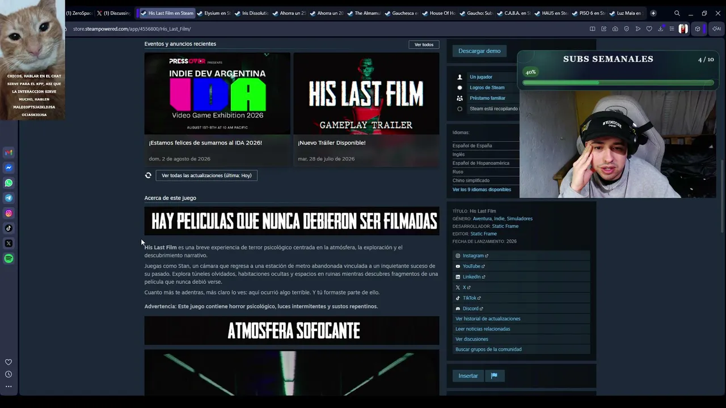Click the family sharing icon
Viewport: 726px width, 408px height.
[x=459, y=98]
